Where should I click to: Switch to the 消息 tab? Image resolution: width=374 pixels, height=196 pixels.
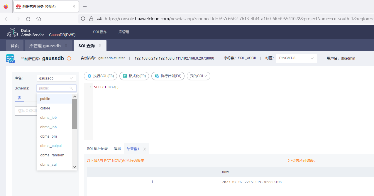(117, 148)
